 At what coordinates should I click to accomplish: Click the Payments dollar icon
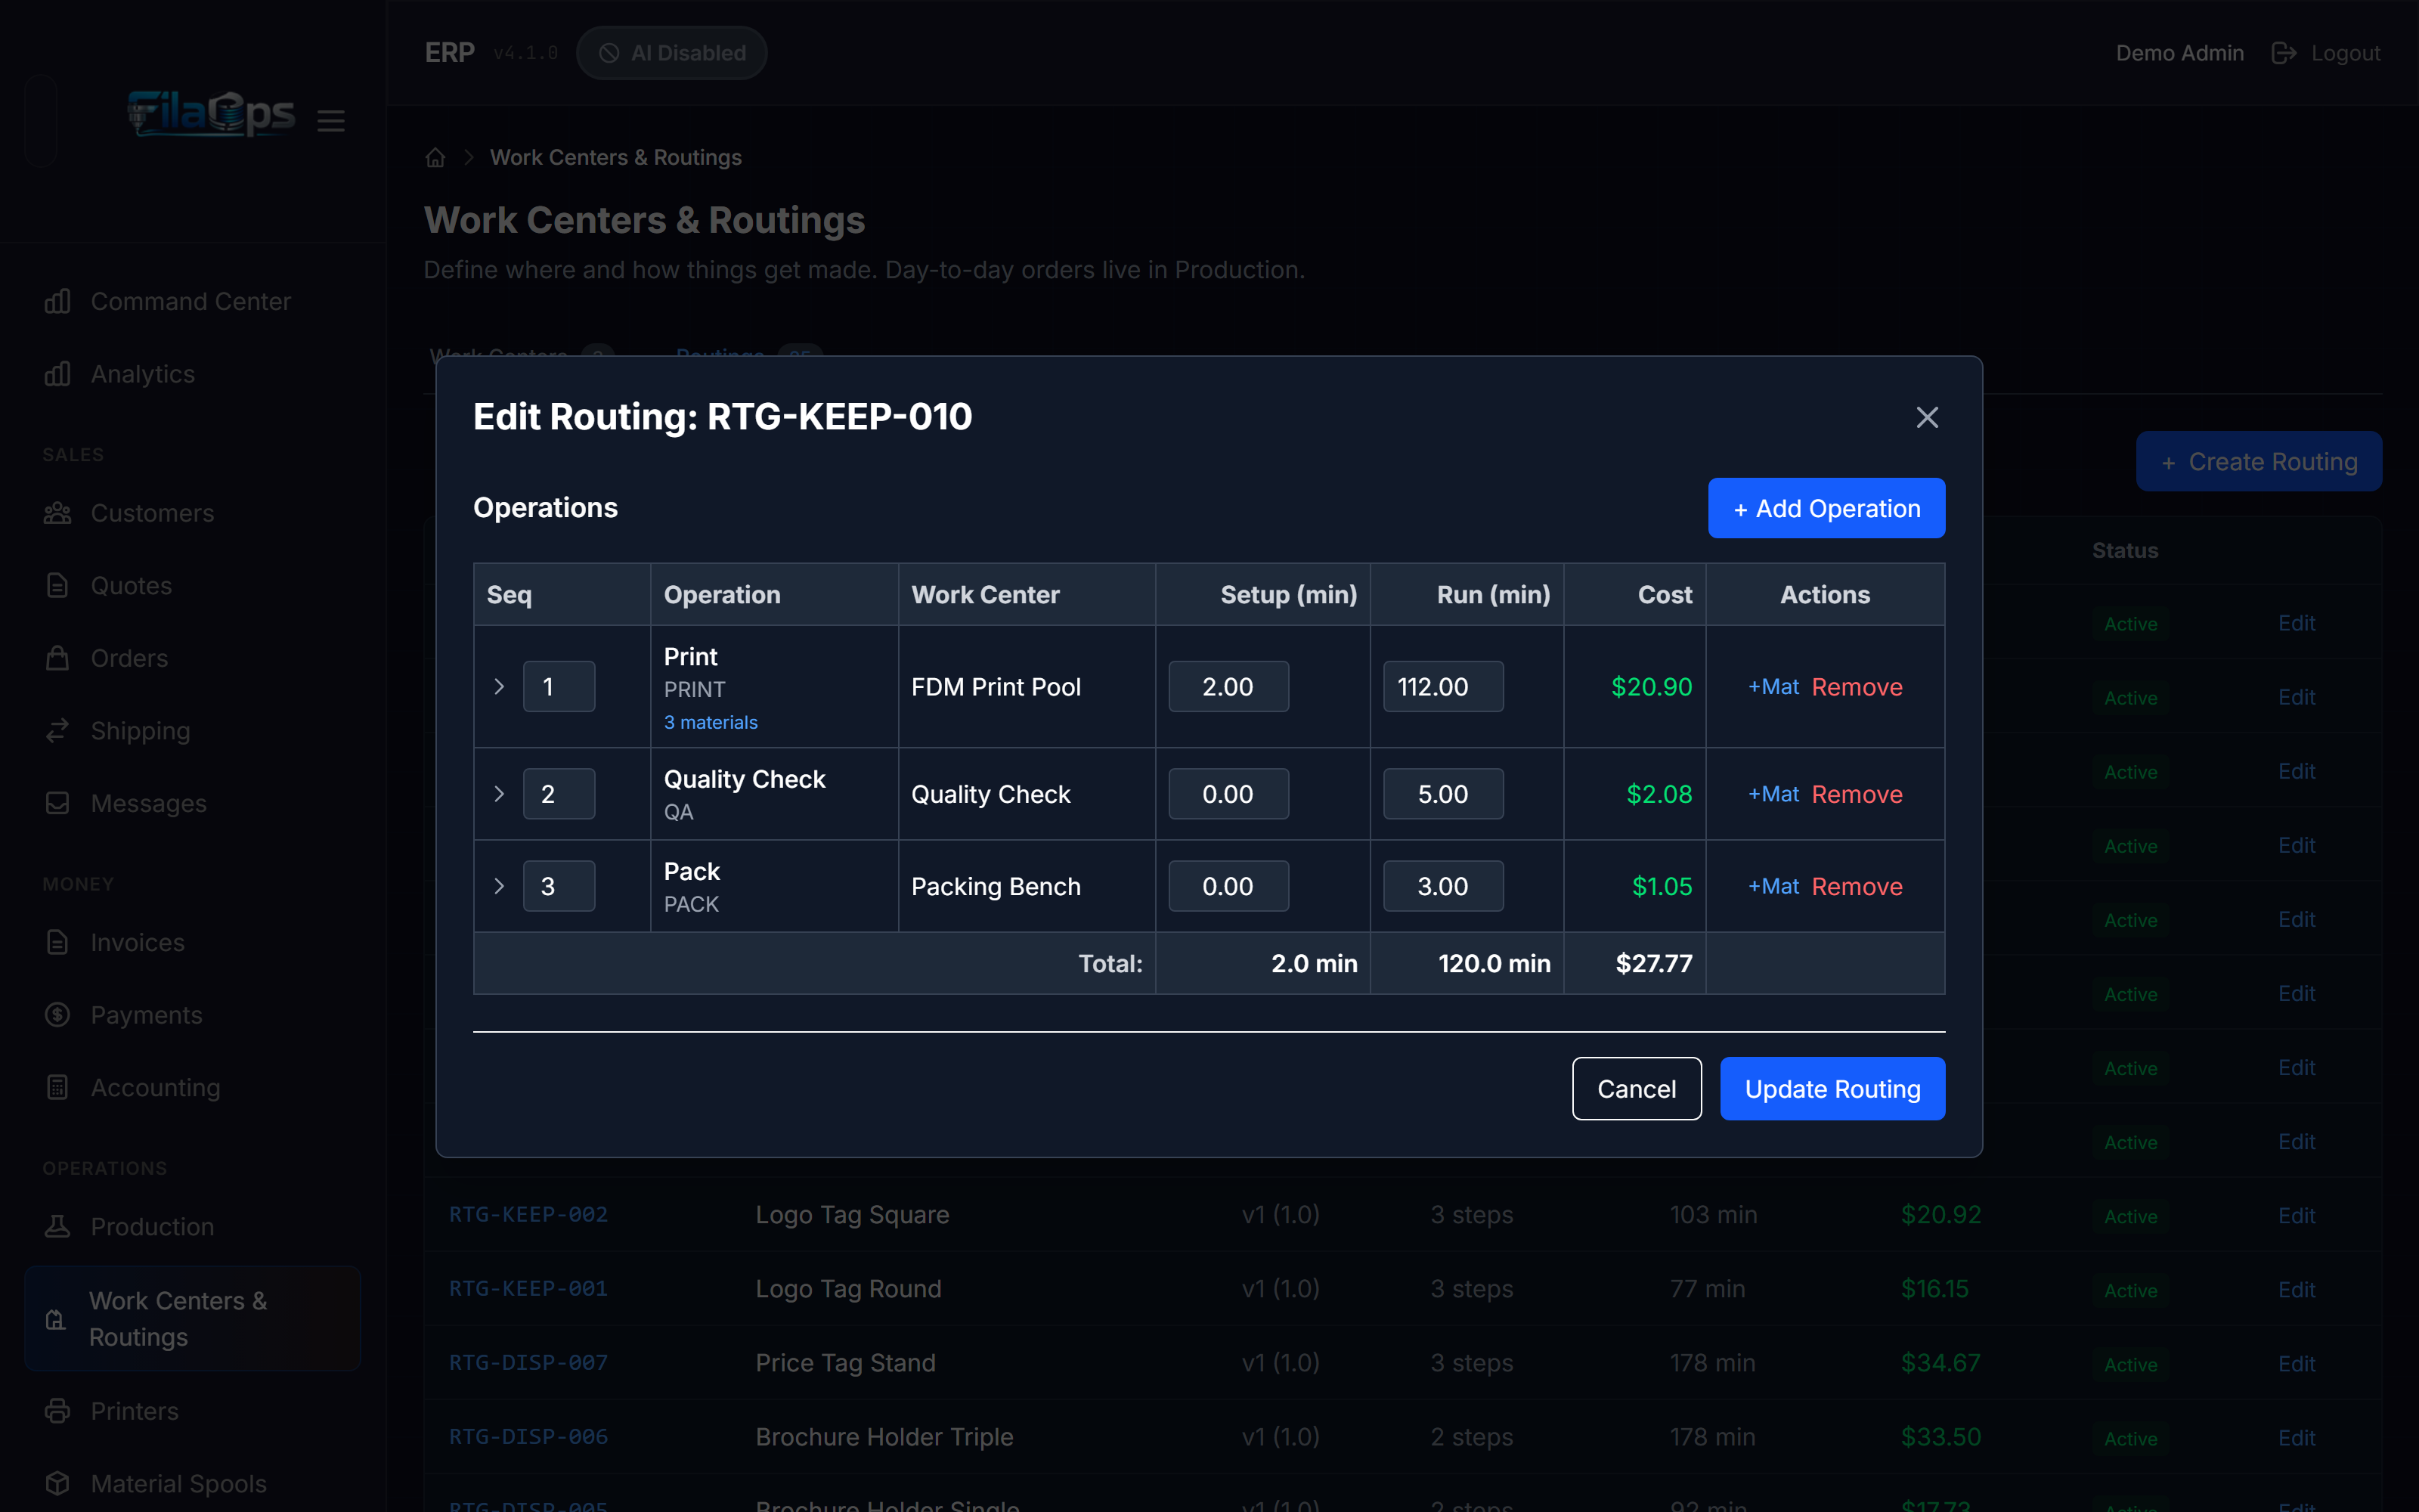pyautogui.click(x=57, y=1015)
